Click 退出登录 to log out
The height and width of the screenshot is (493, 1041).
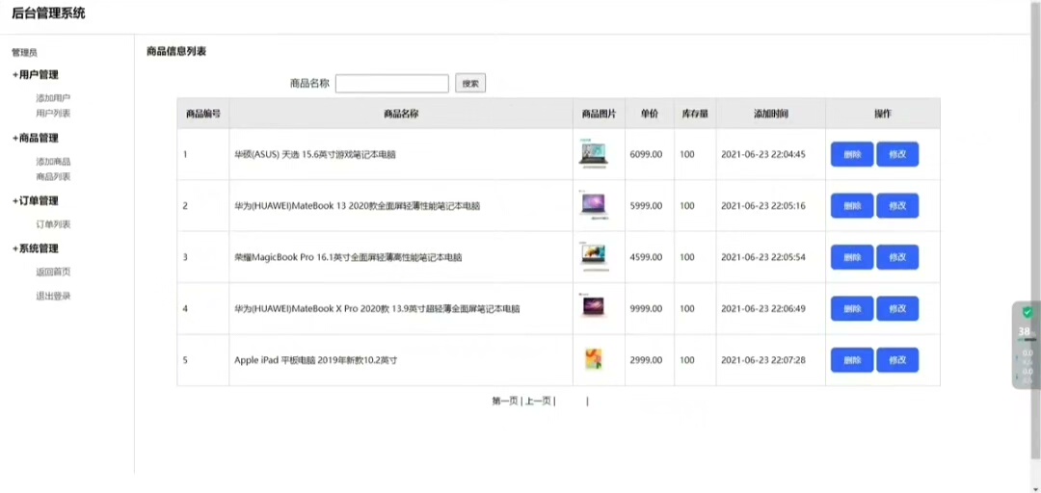(x=53, y=296)
